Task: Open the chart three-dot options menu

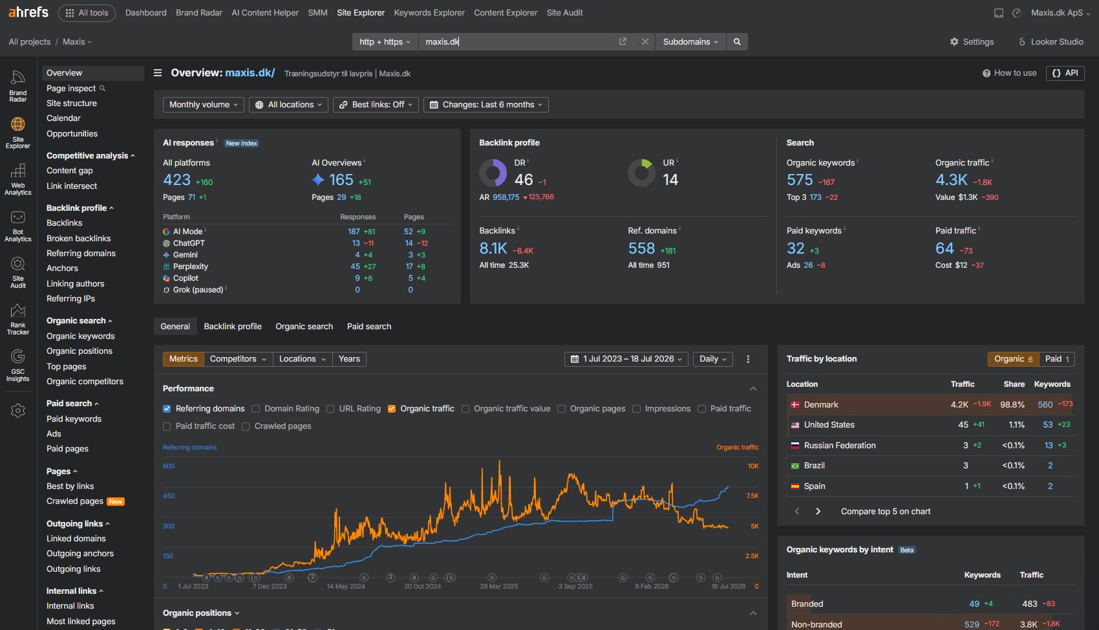Action: pos(748,359)
